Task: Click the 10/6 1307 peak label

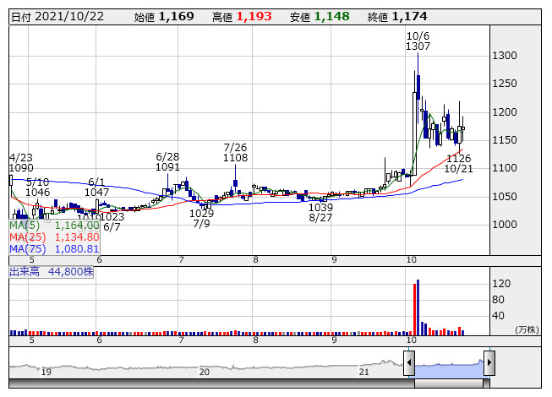Action: pyautogui.click(x=418, y=41)
